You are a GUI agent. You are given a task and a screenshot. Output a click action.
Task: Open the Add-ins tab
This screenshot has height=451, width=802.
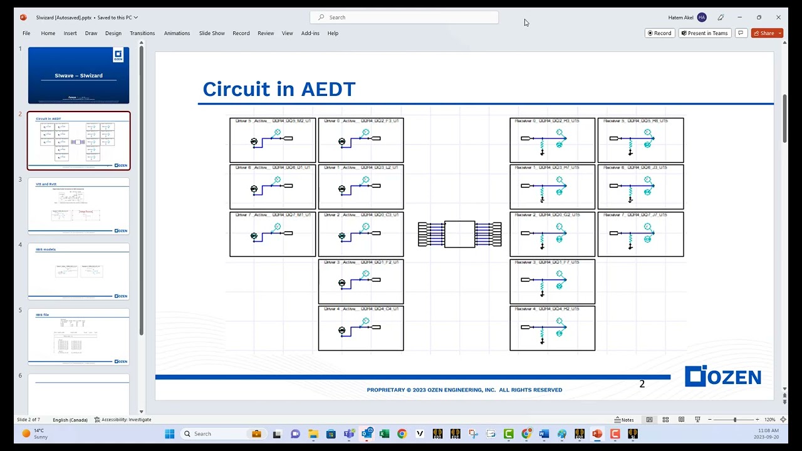point(310,33)
